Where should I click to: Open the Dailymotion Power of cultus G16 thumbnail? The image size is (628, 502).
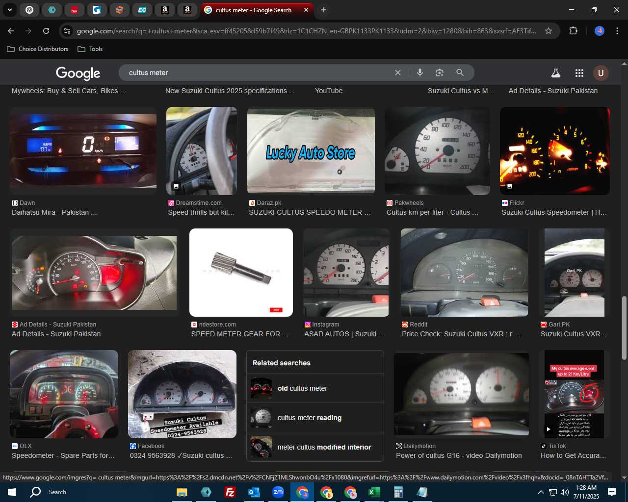[x=461, y=394]
